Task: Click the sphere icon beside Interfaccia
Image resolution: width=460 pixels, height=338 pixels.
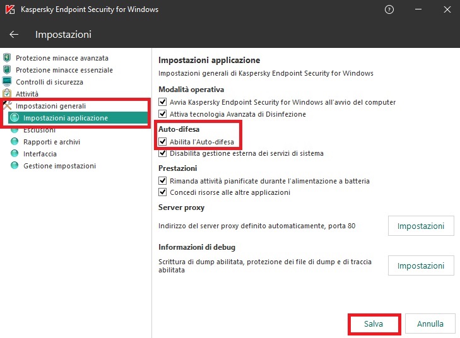Action: (15, 154)
